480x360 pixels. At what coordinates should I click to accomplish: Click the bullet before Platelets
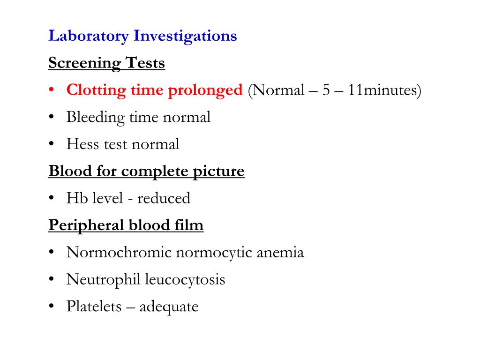51,306
